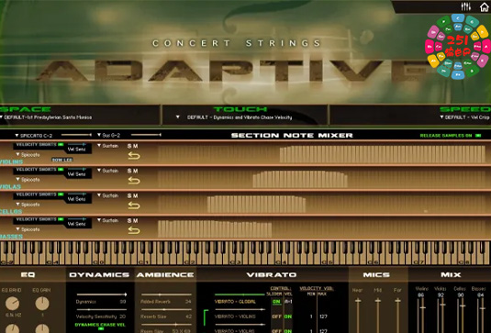The height and width of the screenshot is (333, 491).
Task: Adjust the Vibrato Global slider
Action: pos(240,294)
